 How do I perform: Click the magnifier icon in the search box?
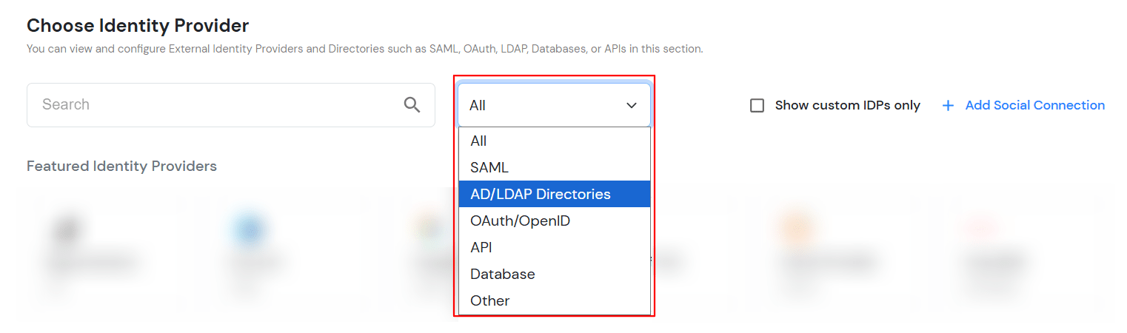point(412,104)
